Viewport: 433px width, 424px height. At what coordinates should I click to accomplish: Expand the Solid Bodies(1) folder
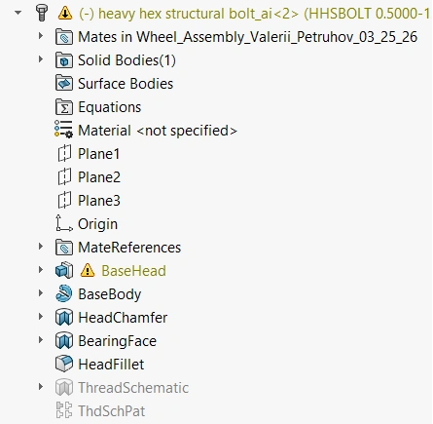click(x=41, y=59)
